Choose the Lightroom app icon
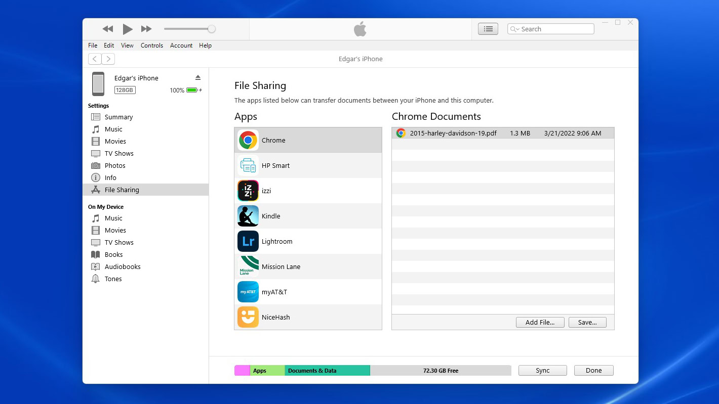The image size is (719, 404). [248, 241]
